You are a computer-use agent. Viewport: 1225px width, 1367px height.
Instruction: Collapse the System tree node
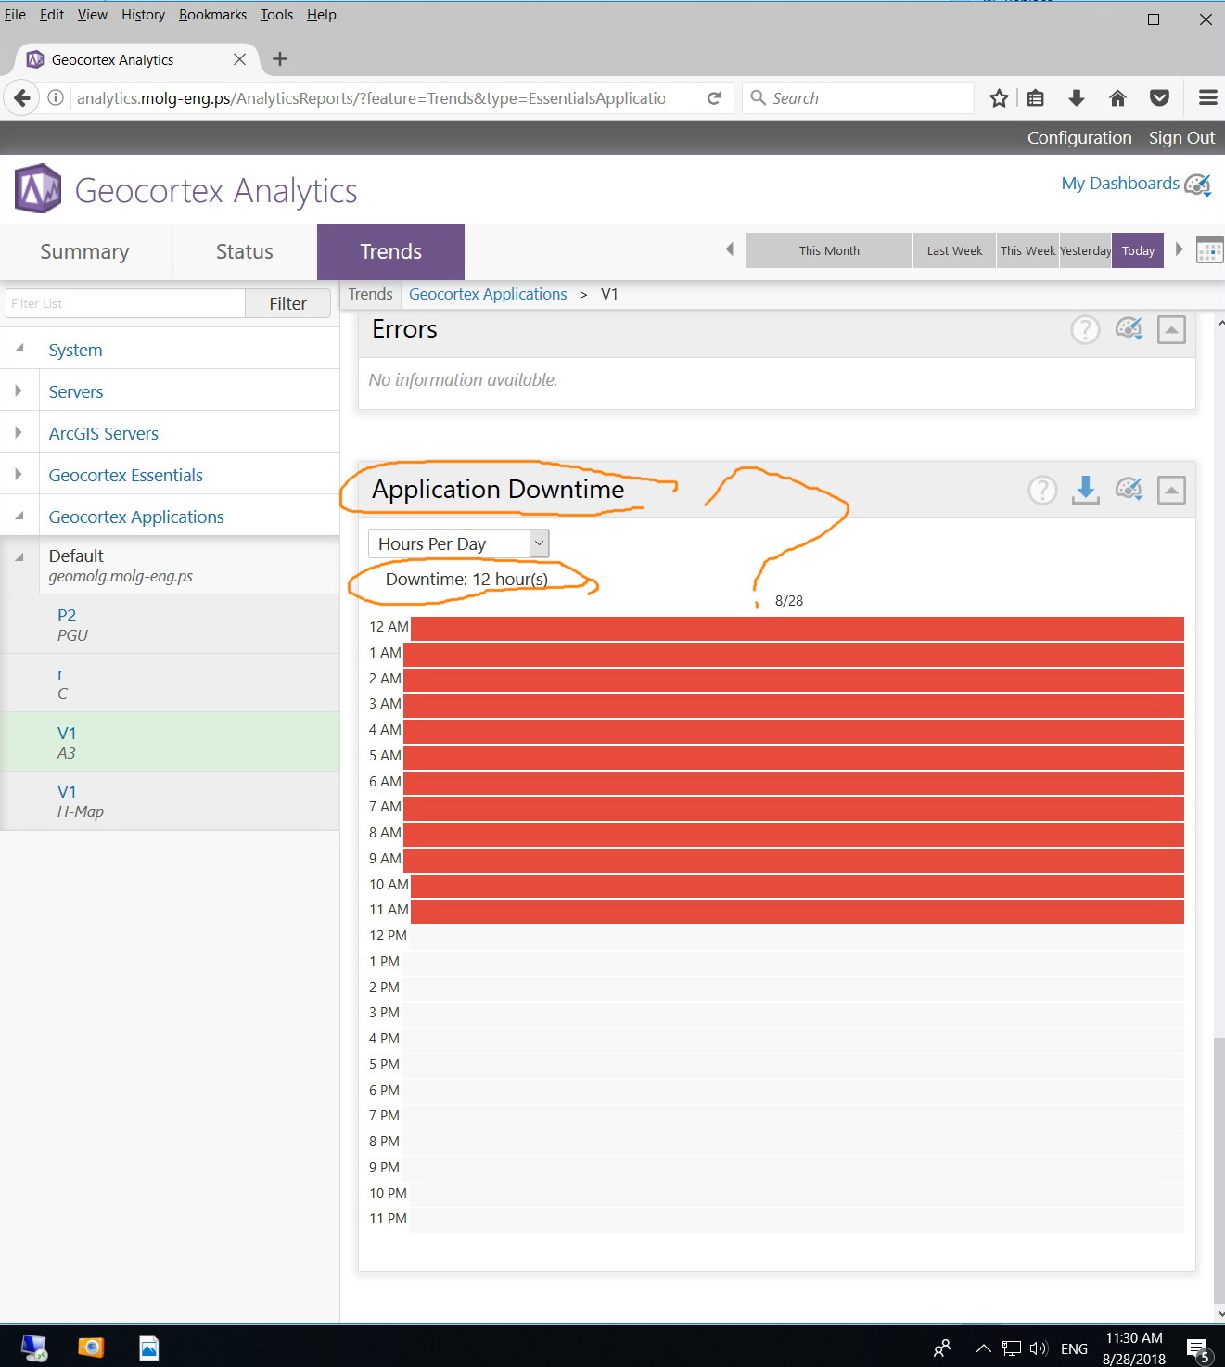(19, 349)
